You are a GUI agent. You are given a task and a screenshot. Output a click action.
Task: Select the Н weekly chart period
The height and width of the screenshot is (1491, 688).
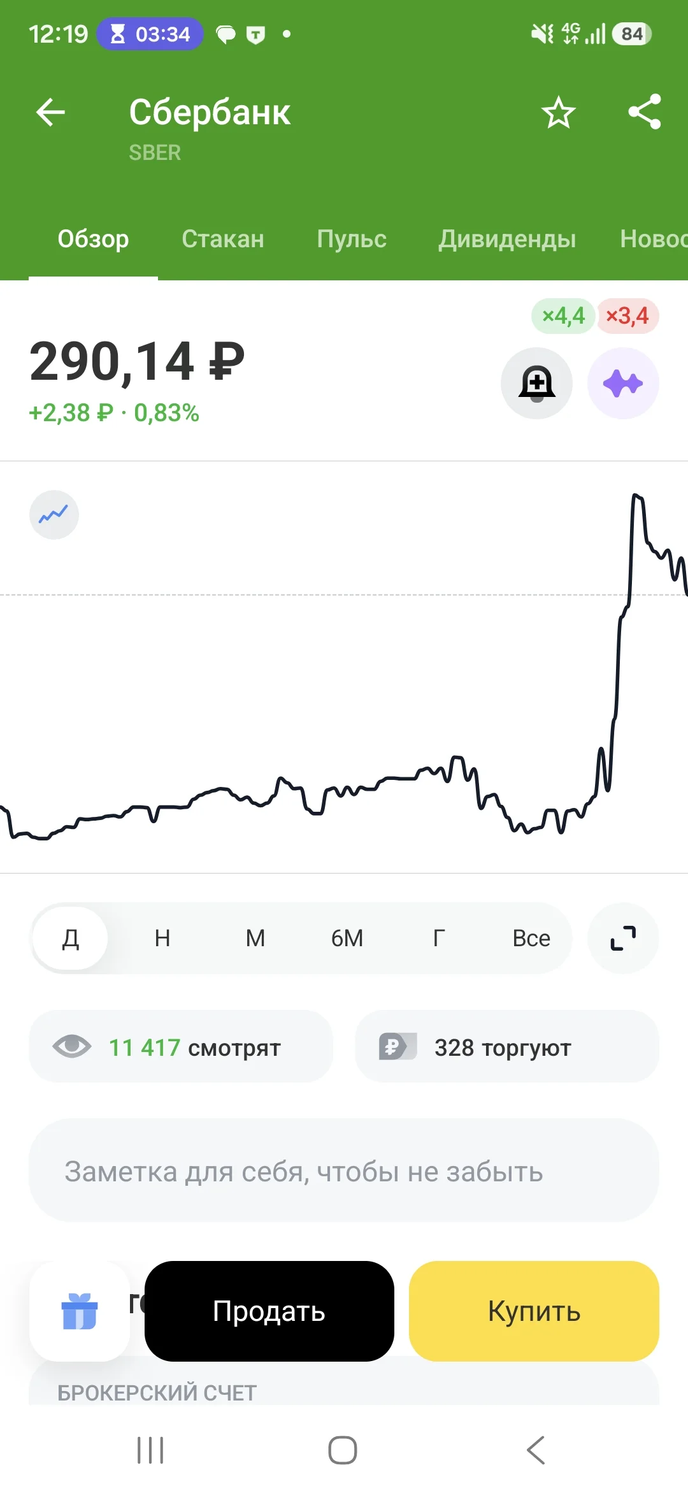(162, 938)
